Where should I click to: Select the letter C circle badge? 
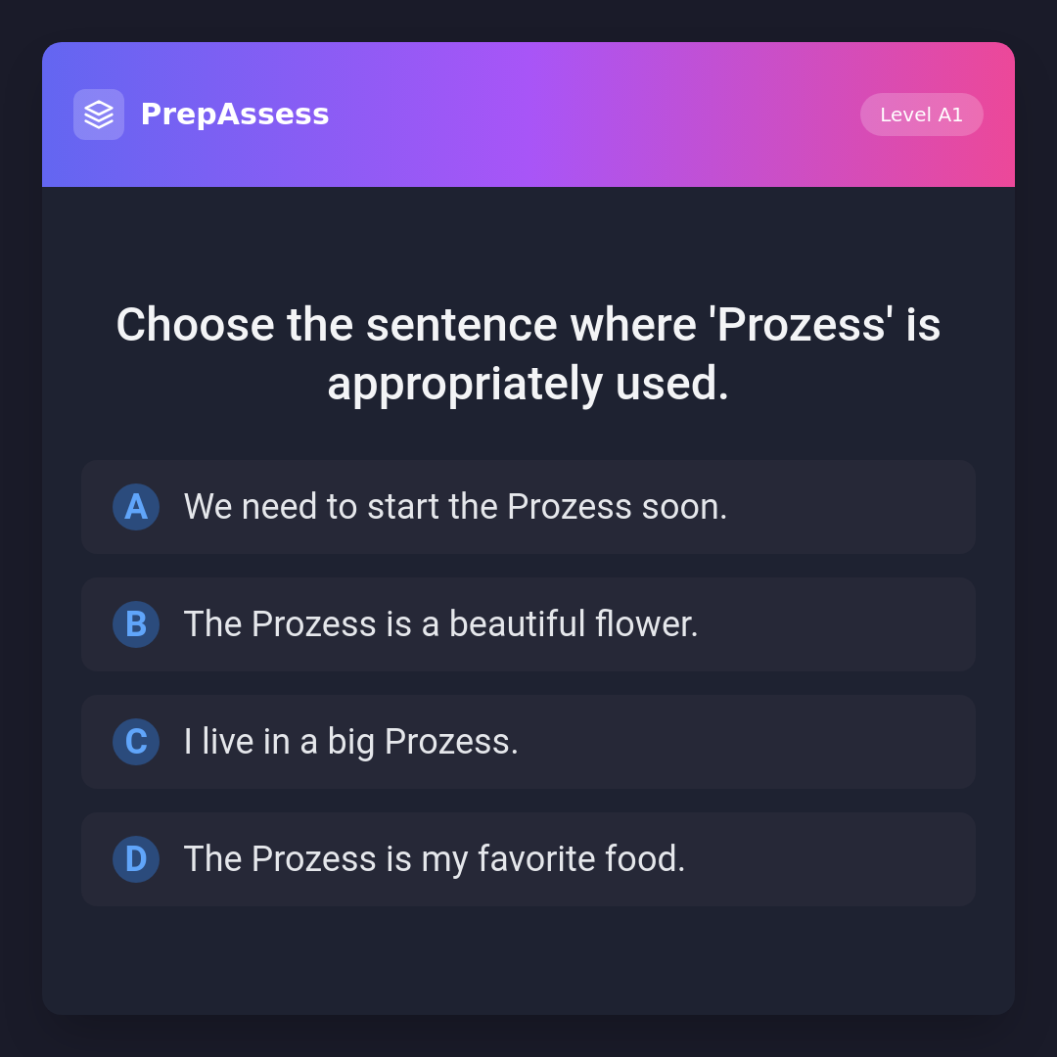pyautogui.click(x=136, y=742)
